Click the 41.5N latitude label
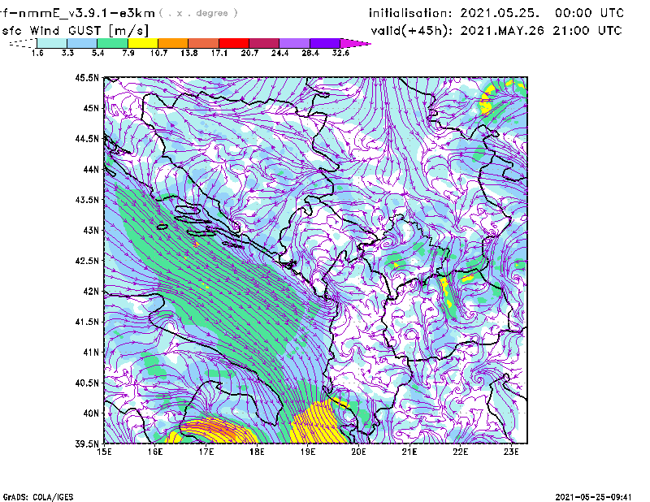Image resolution: width=650 pixels, height=502 pixels. click(x=87, y=322)
